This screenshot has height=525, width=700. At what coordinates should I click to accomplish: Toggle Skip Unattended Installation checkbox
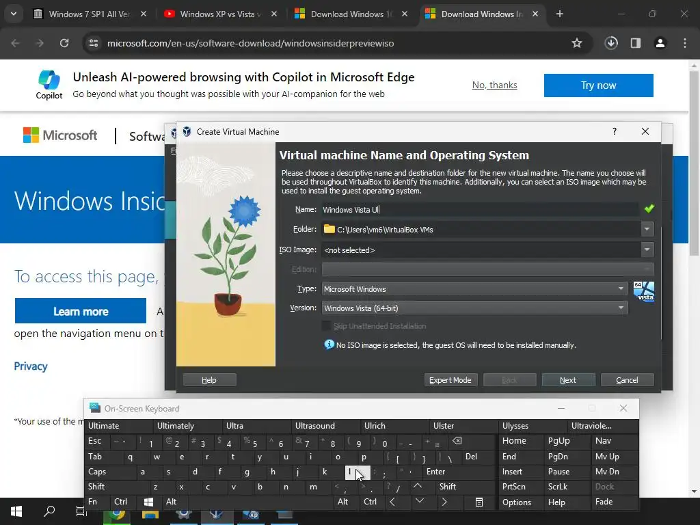(x=326, y=326)
